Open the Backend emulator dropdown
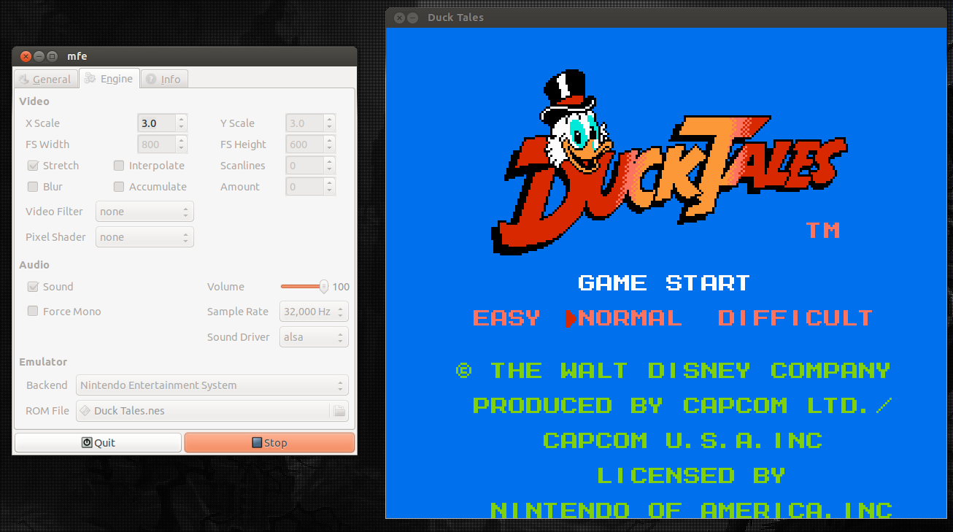 tap(212, 385)
